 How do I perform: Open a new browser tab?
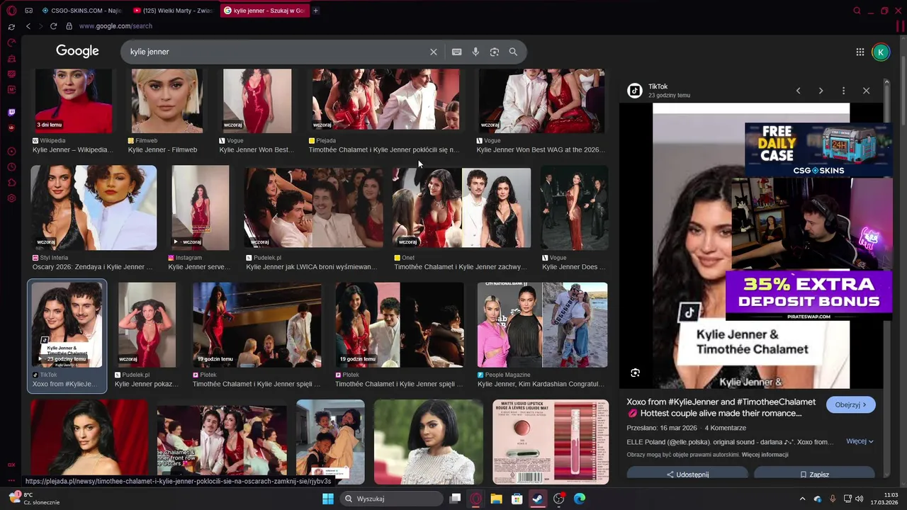tap(315, 11)
